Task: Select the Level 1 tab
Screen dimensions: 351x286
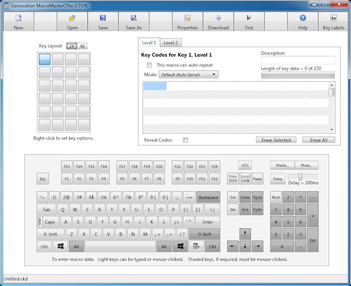Action: click(x=148, y=43)
